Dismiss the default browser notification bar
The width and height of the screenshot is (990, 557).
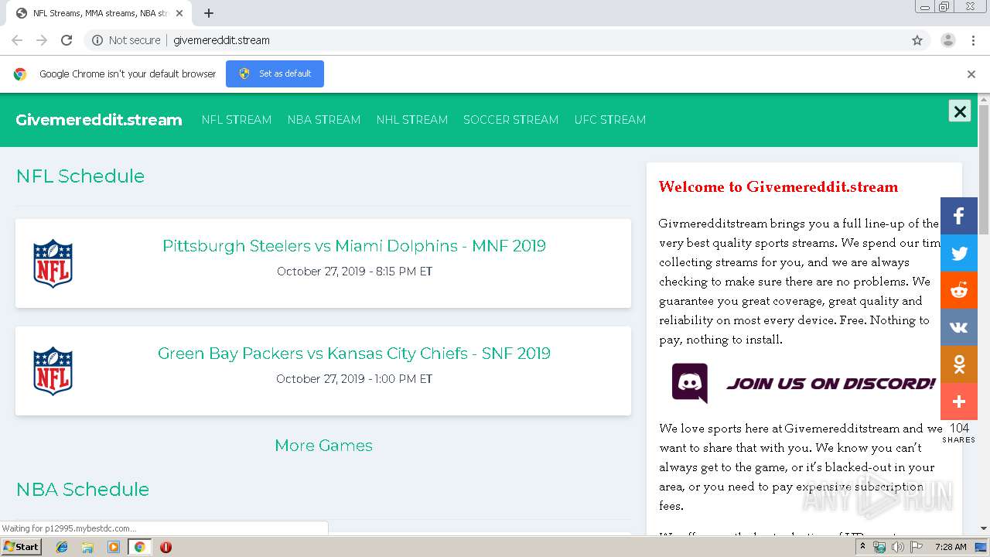click(x=971, y=74)
